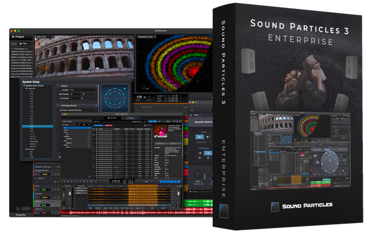Select the second START mode button
This screenshot has width=367, height=234.
(208, 137)
